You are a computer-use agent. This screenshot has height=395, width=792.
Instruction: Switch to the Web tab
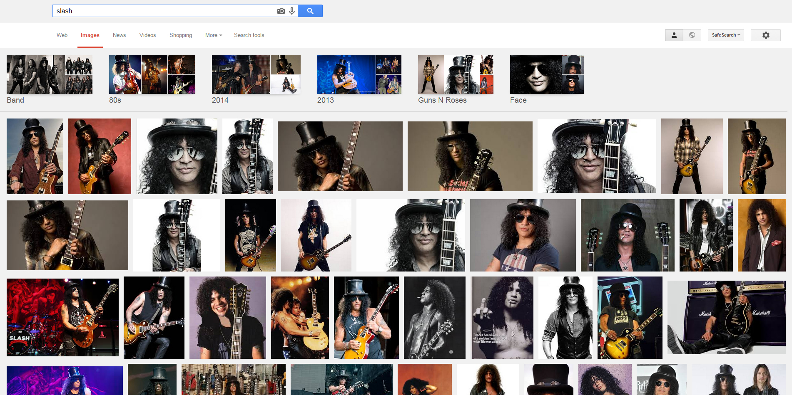click(62, 35)
